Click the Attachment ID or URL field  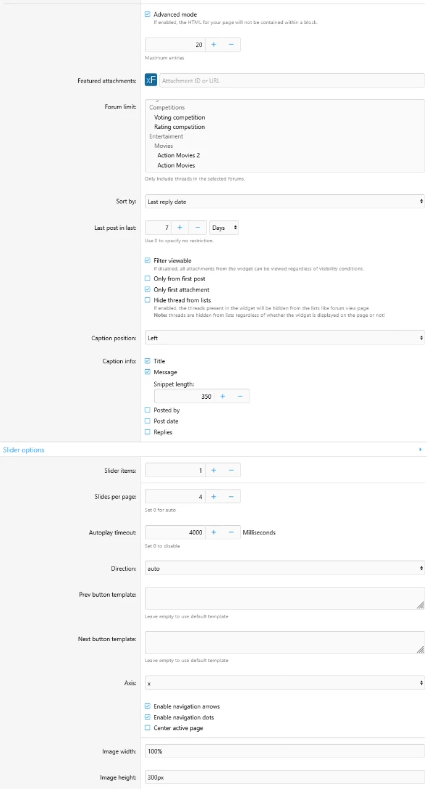(291, 81)
